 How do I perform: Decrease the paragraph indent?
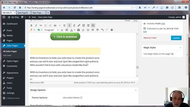click(93, 30)
